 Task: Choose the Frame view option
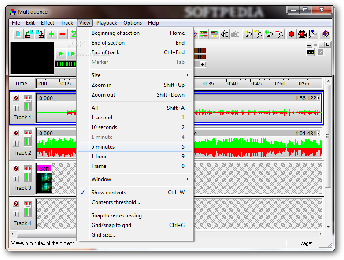click(x=135, y=166)
